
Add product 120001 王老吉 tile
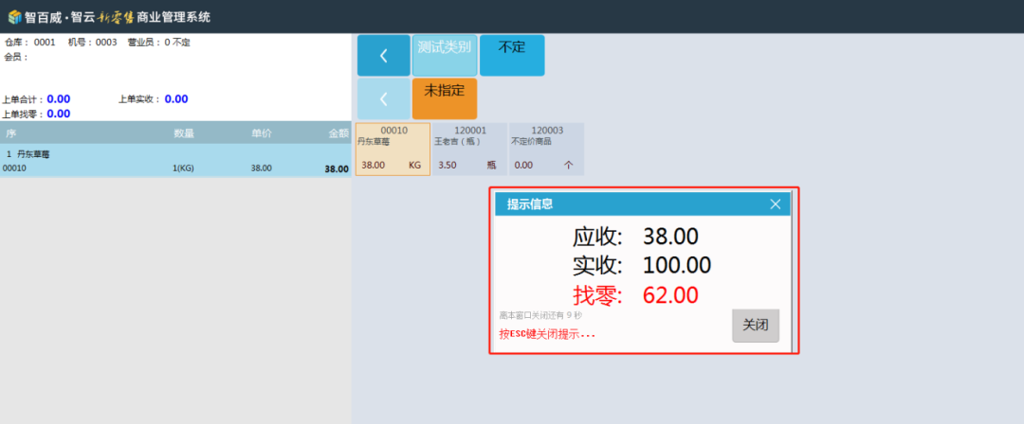[469, 149]
